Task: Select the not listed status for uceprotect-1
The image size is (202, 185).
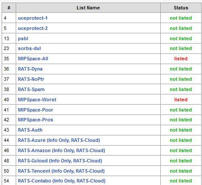Action: [x=181, y=18]
